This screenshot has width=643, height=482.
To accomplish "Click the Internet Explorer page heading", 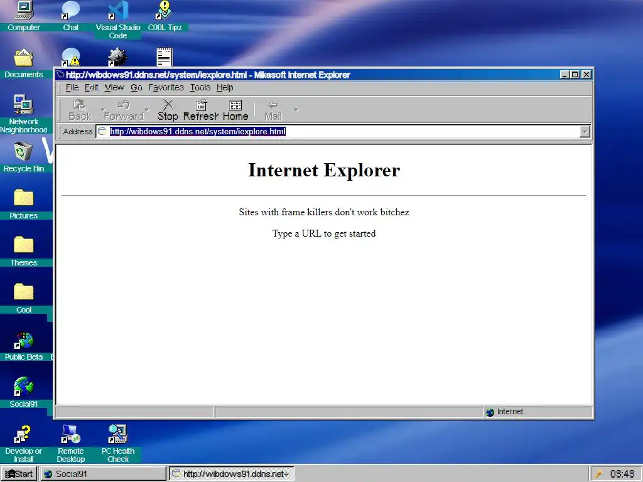I will pos(324,170).
